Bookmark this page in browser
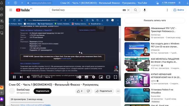Viewport: 189px width, 106px height. point(180,3)
